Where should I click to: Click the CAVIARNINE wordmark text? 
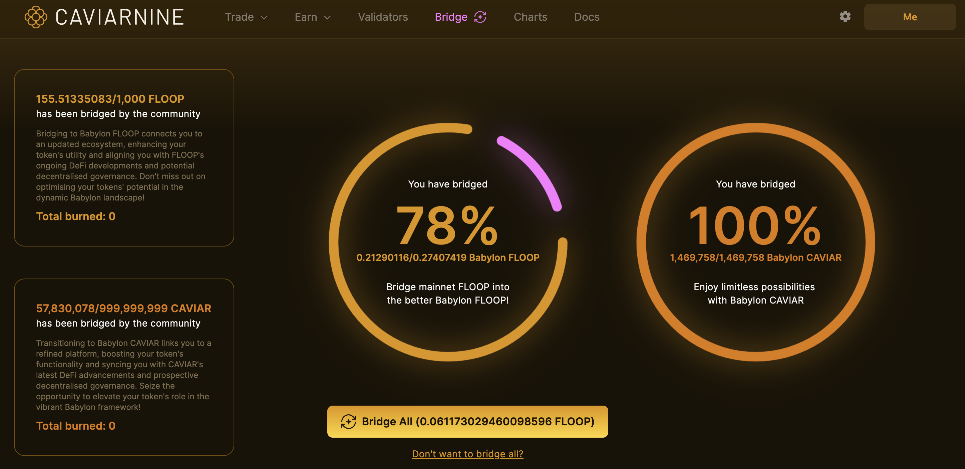click(120, 17)
